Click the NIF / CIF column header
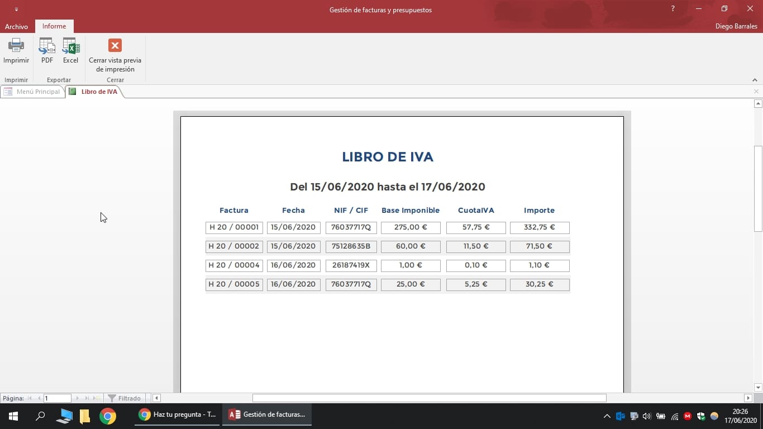 pos(351,211)
